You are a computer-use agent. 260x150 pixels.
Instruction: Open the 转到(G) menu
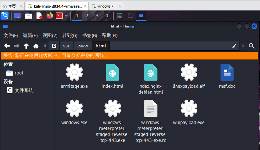click(x=70, y=35)
